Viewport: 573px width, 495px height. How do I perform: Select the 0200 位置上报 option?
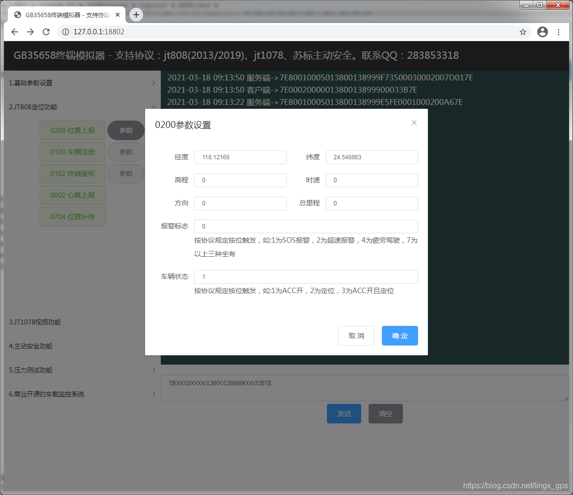click(72, 130)
